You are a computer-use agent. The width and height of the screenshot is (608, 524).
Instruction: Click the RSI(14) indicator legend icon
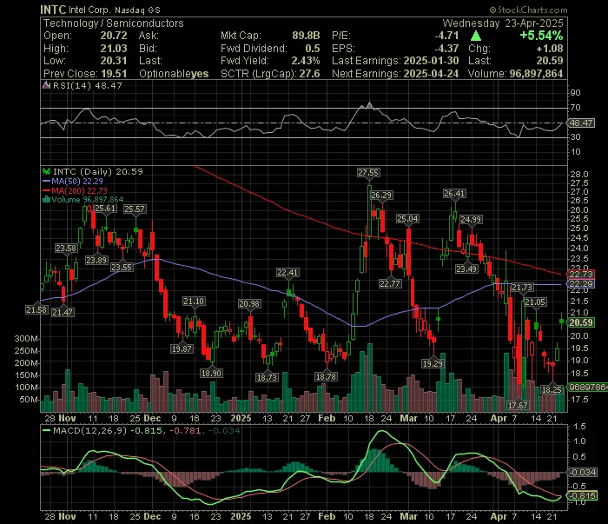point(47,85)
